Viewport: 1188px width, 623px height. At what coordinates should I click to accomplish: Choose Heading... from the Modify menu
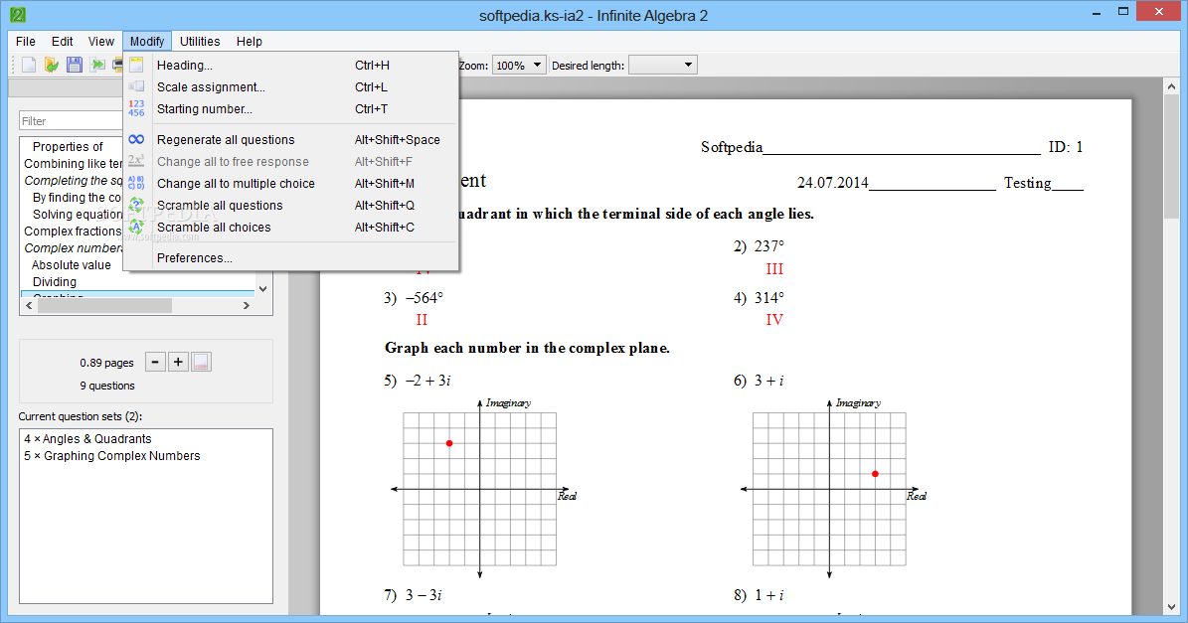point(291,66)
